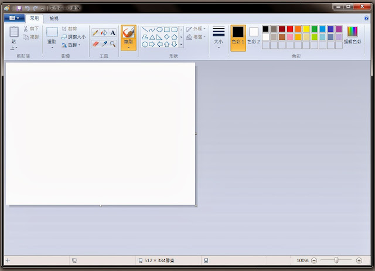Choose the Right triangle shape
Image resolution: width=375 pixels, height=271 pixels.
tap(159, 37)
